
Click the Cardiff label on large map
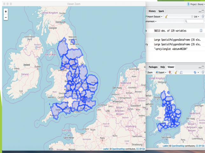point(61,97)
